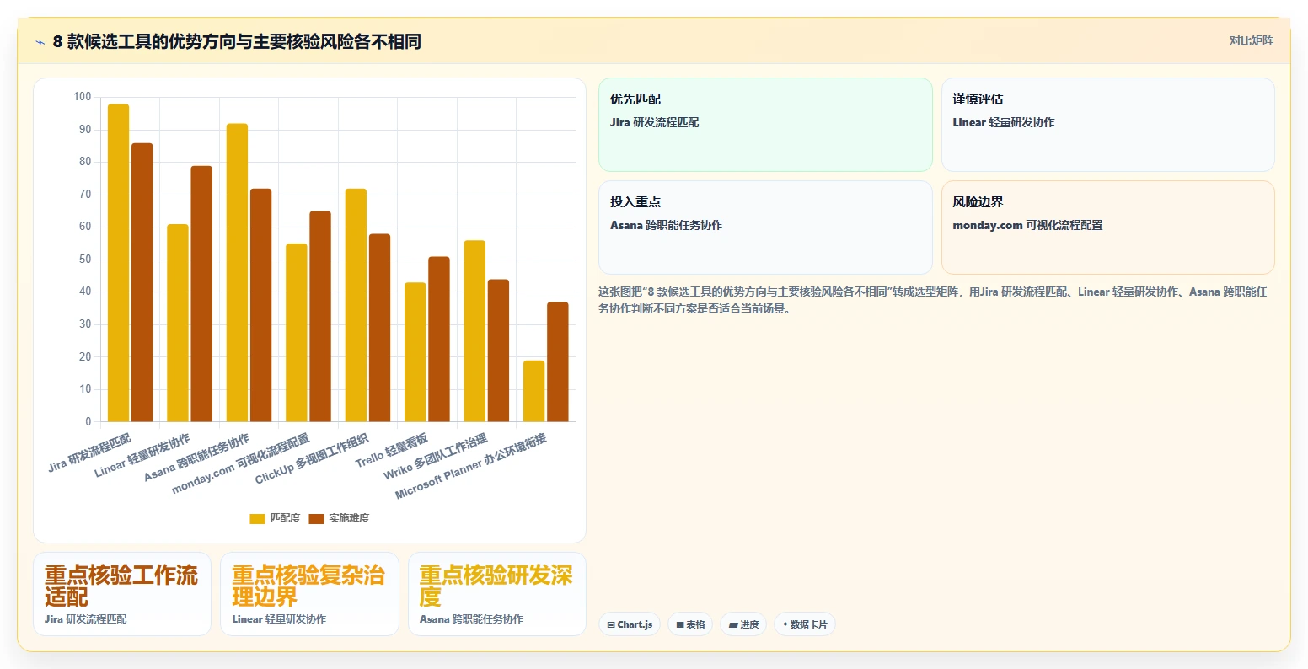Click the Asana 实施难度 brown bar
Image resolution: width=1308 pixels, height=669 pixels.
click(x=261, y=305)
